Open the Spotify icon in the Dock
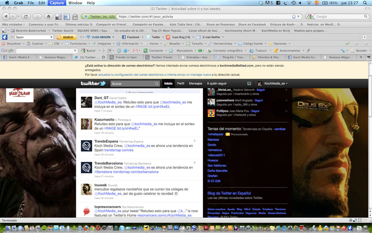The width and height of the screenshot is (372, 233). coord(44,228)
